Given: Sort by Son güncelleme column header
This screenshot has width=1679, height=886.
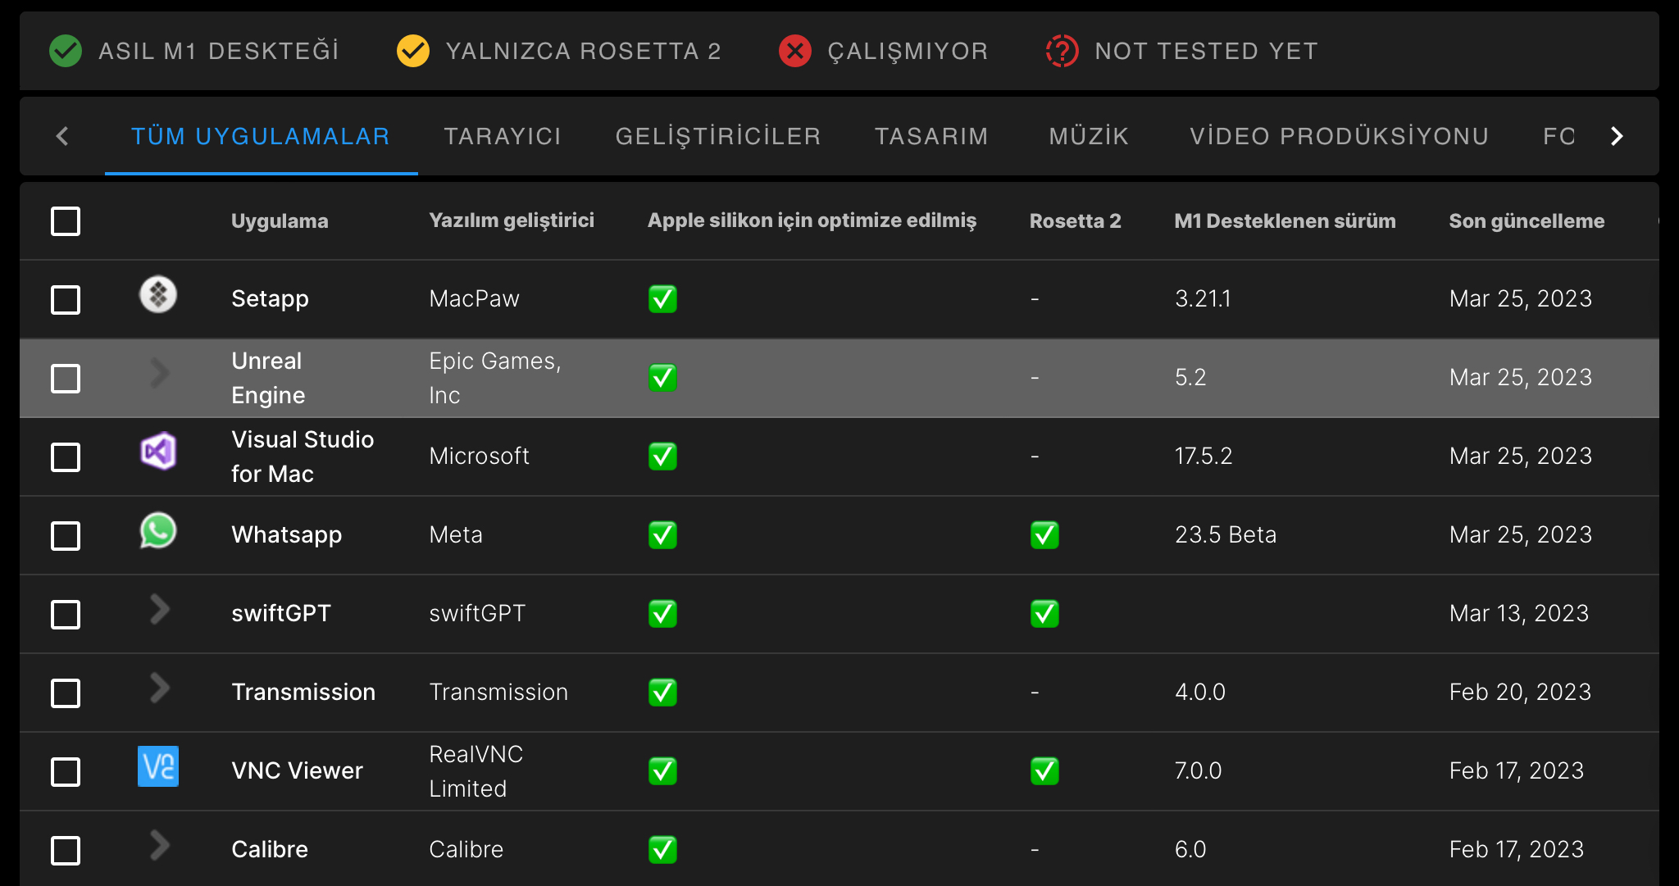Looking at the screenshot, I should point(1527,221).
